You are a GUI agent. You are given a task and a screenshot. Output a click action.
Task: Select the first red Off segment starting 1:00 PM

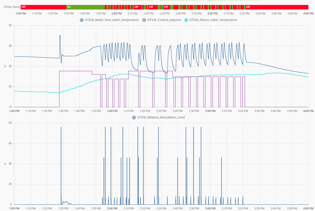click(x=43, y=7)
